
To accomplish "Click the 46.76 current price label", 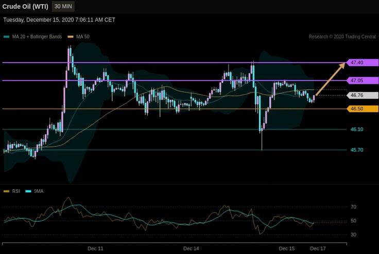I will pyautogui.click(x=363, y=95).
